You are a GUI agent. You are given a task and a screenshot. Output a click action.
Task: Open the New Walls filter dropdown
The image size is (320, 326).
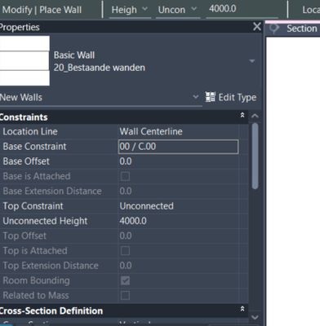tap(195, 97)
